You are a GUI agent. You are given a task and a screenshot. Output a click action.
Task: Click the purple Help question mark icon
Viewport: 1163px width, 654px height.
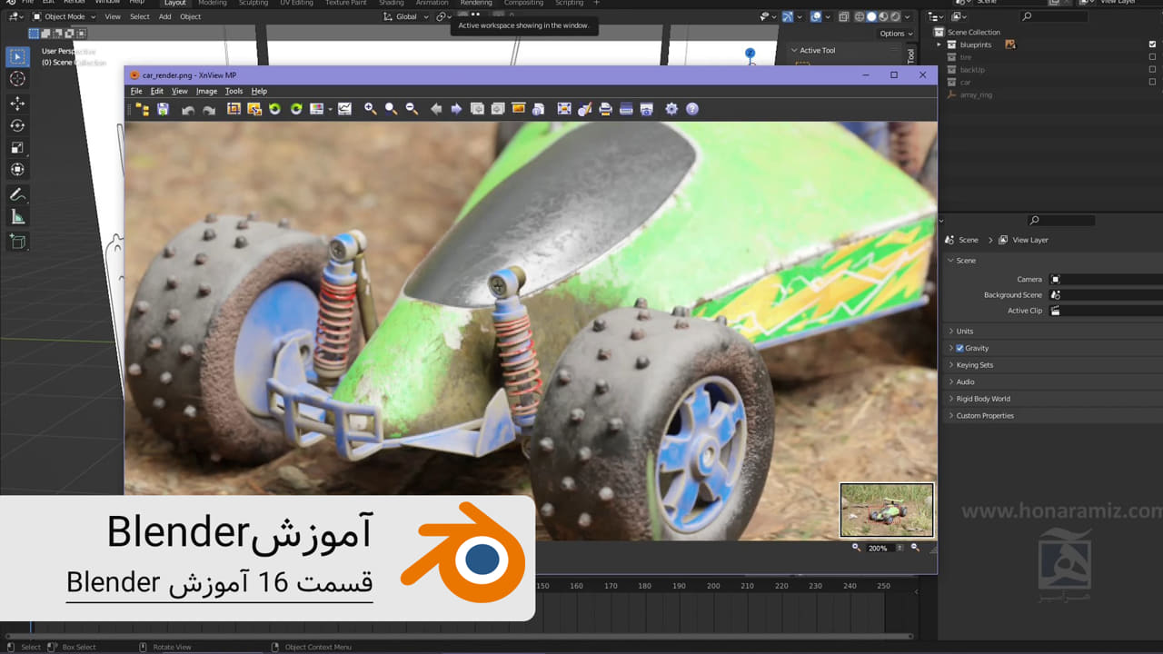692,109
